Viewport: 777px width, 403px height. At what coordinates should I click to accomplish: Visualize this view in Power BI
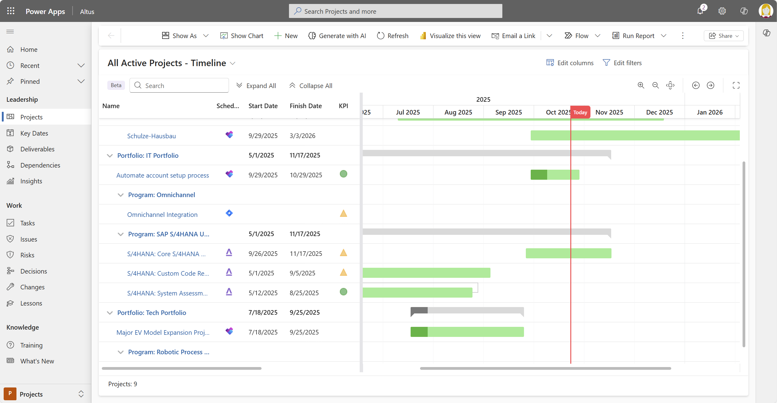click(450, 36)
